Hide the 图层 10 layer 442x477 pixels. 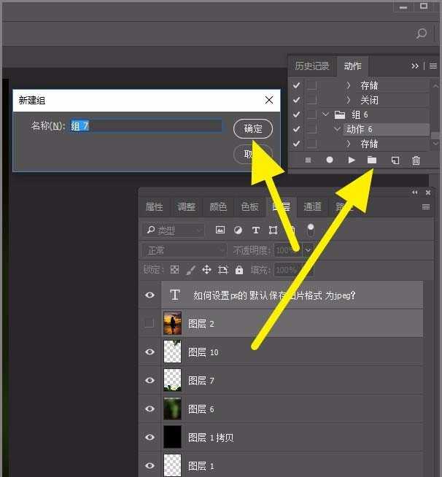pos(150,352)
